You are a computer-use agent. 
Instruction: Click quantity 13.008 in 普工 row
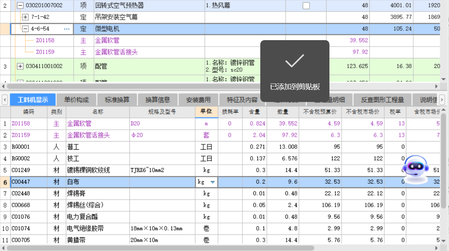click(283, 147)
